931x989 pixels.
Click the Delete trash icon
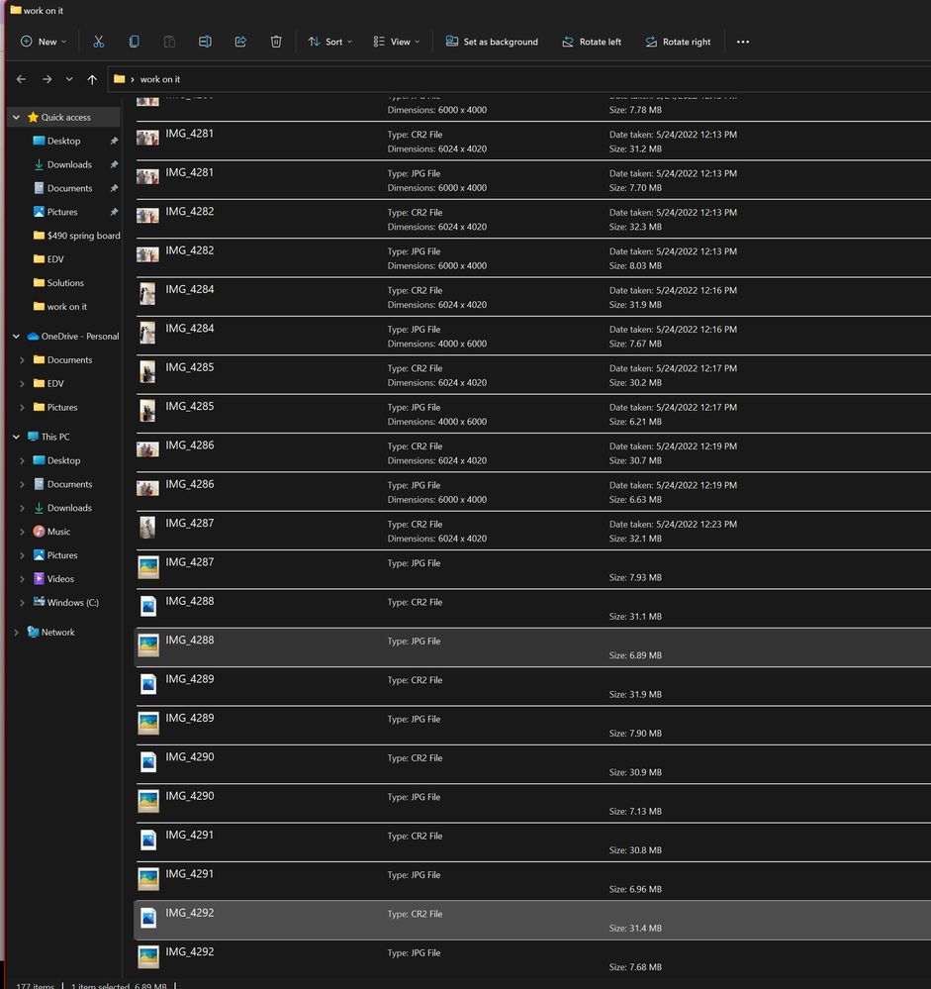pyautogui.click(x=276, y=42)
